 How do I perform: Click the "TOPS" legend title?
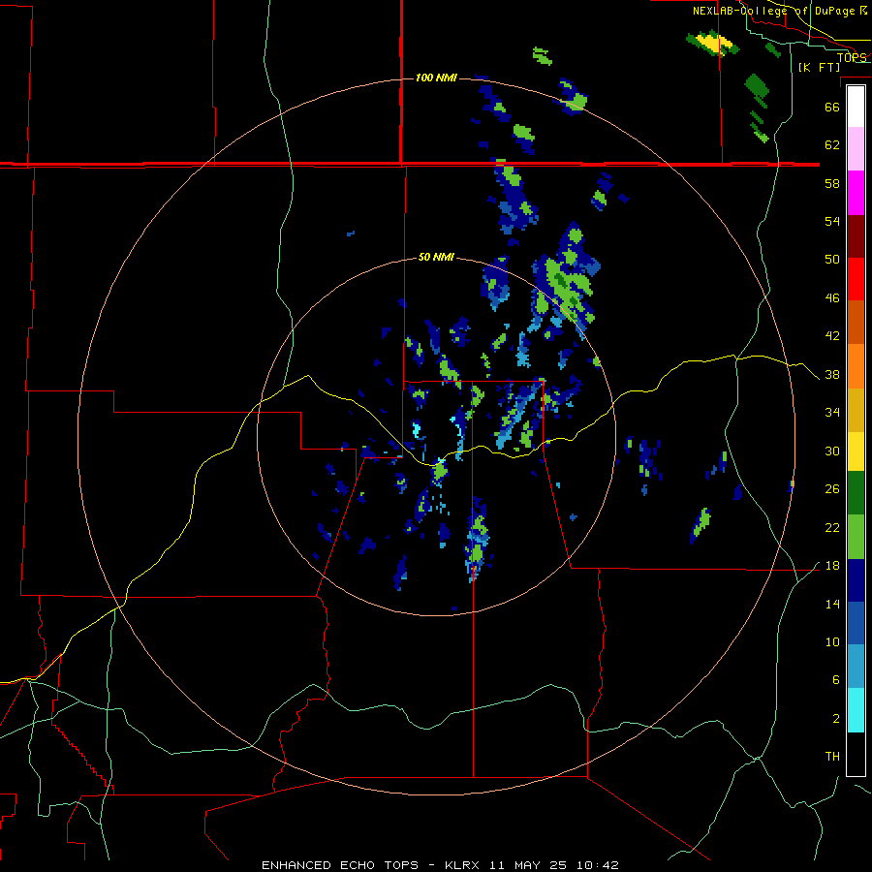852,57
